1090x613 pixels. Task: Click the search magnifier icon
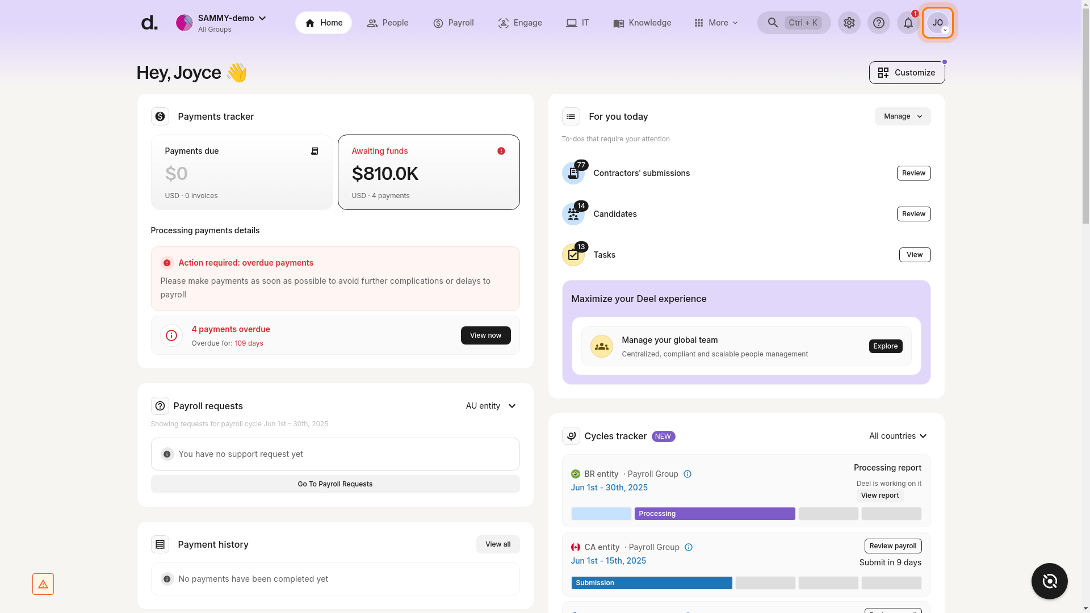[x=773, y=23]
